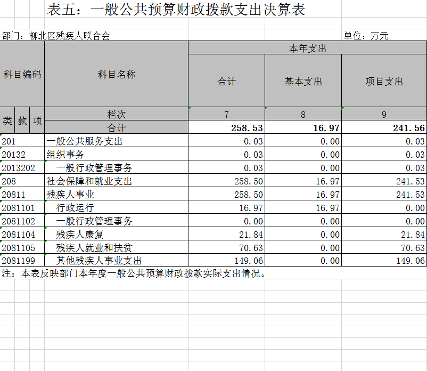Select the total value 258.53 cell
Viewport: 427px width, 371px height.
click(227, 127)
